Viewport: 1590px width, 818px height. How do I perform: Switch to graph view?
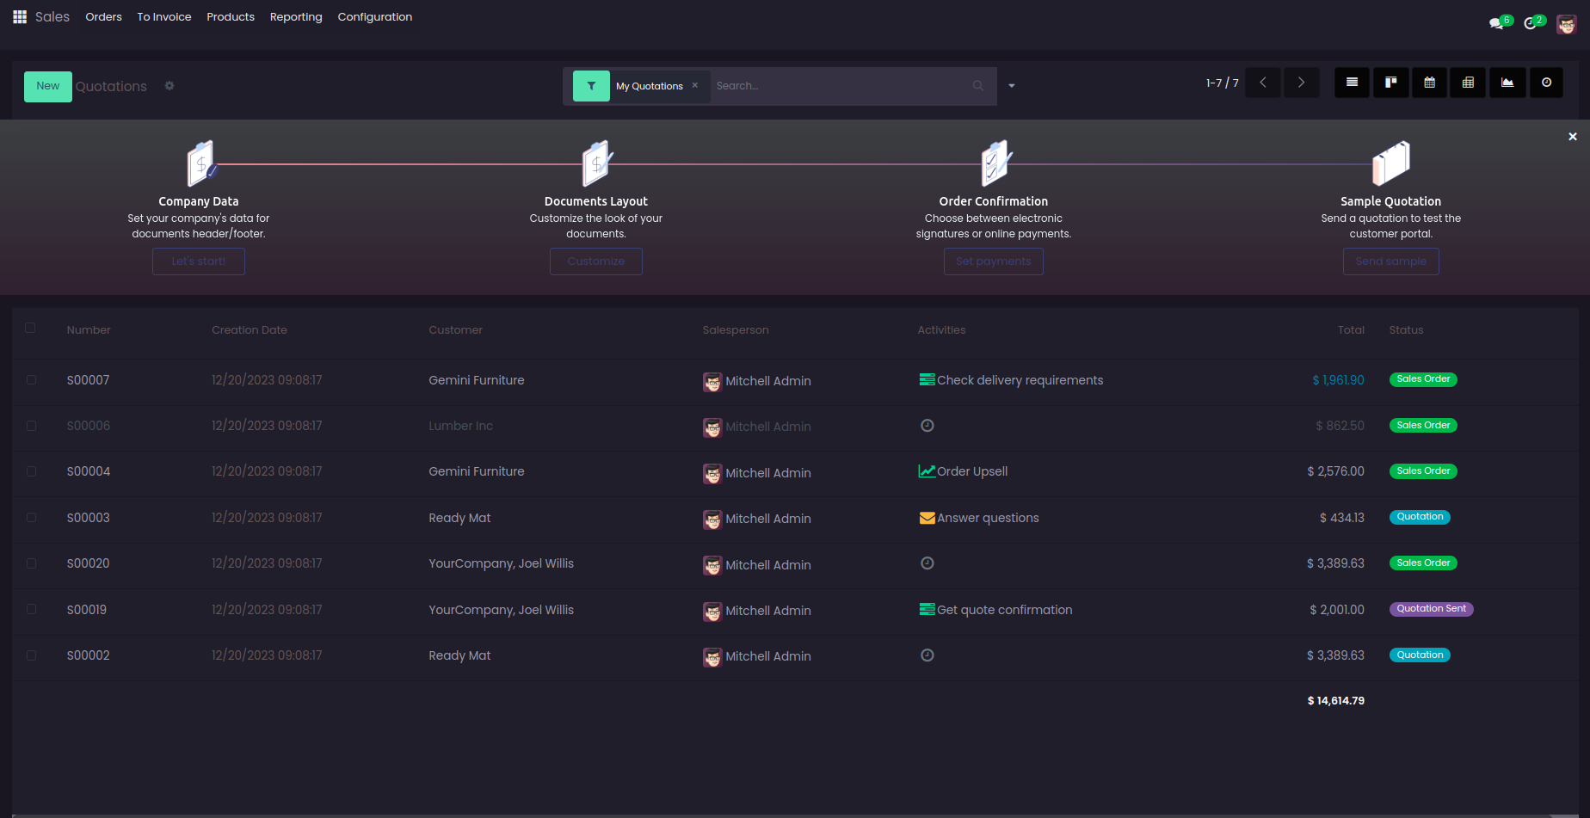coord(1507,83)
